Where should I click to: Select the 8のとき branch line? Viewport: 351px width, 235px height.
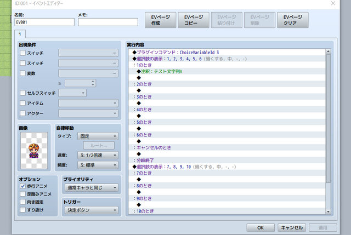click(227, 186)
